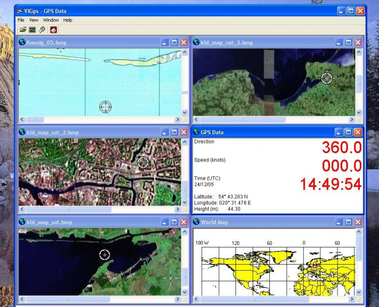Maximize the kld_map_sat_2.bmp window

174,132
